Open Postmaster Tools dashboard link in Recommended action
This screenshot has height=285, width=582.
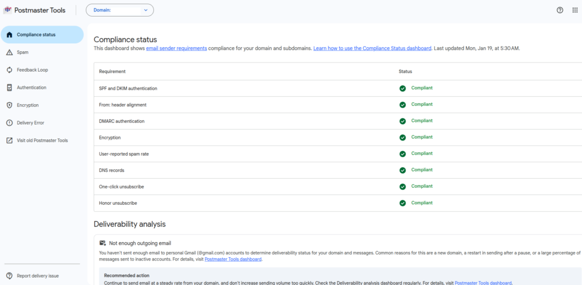[483, 283]
